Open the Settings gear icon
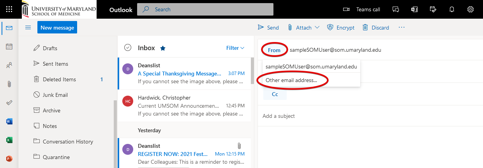Image resolution: width=483 pixels, height=168 pixels. coord(471,9)
